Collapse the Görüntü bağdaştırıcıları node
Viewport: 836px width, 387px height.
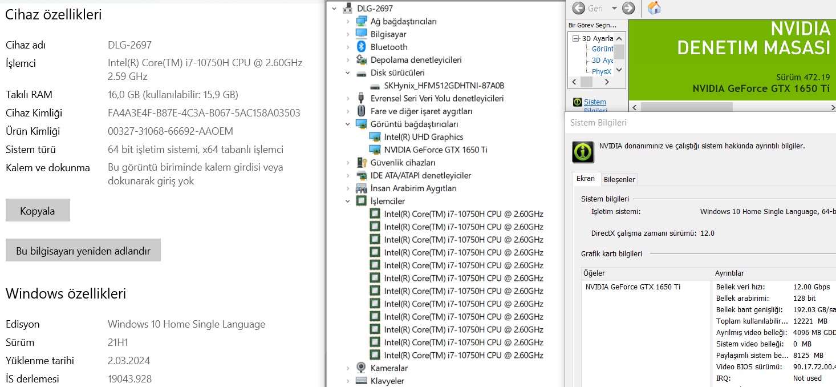(x=348, y=124)
